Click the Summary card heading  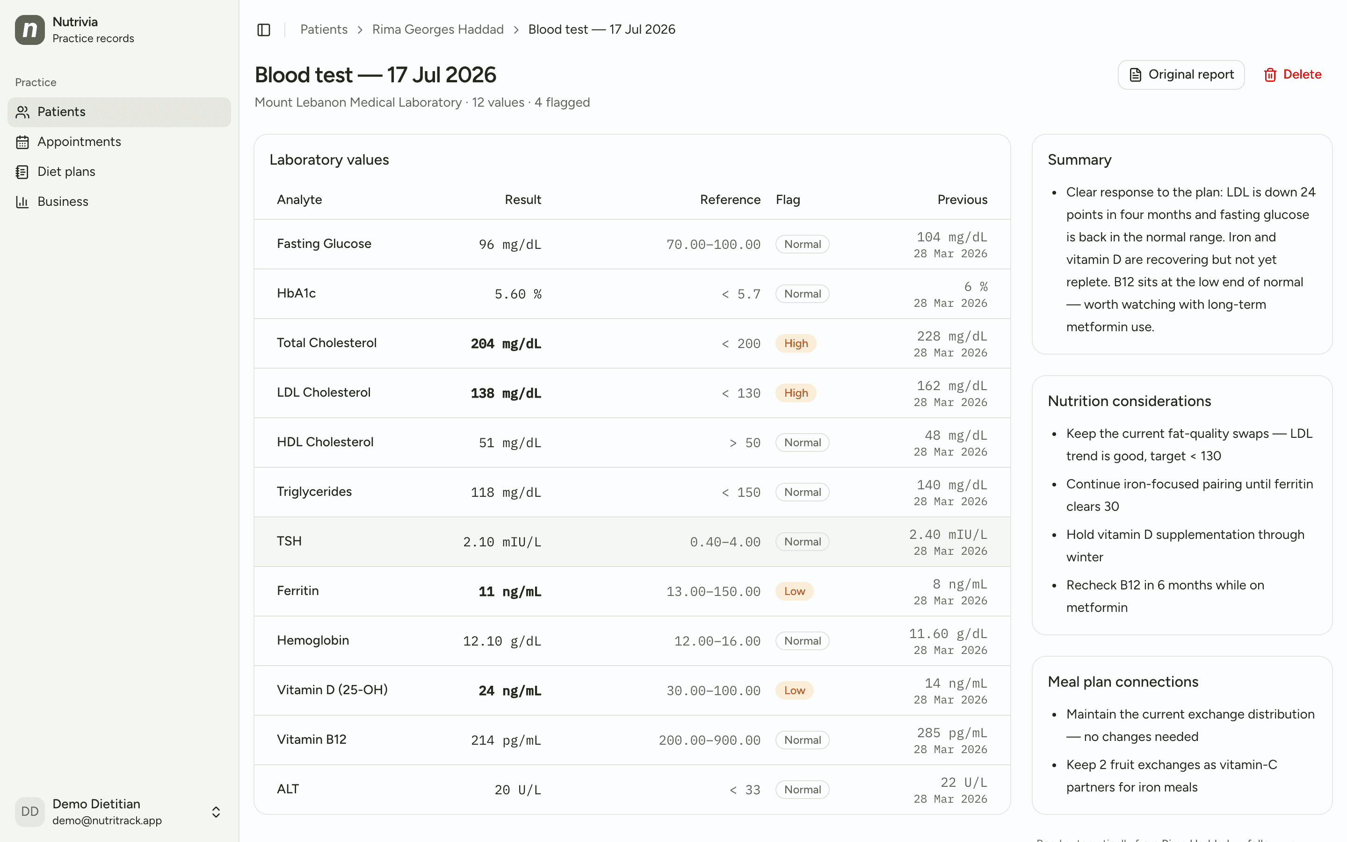1079,160
